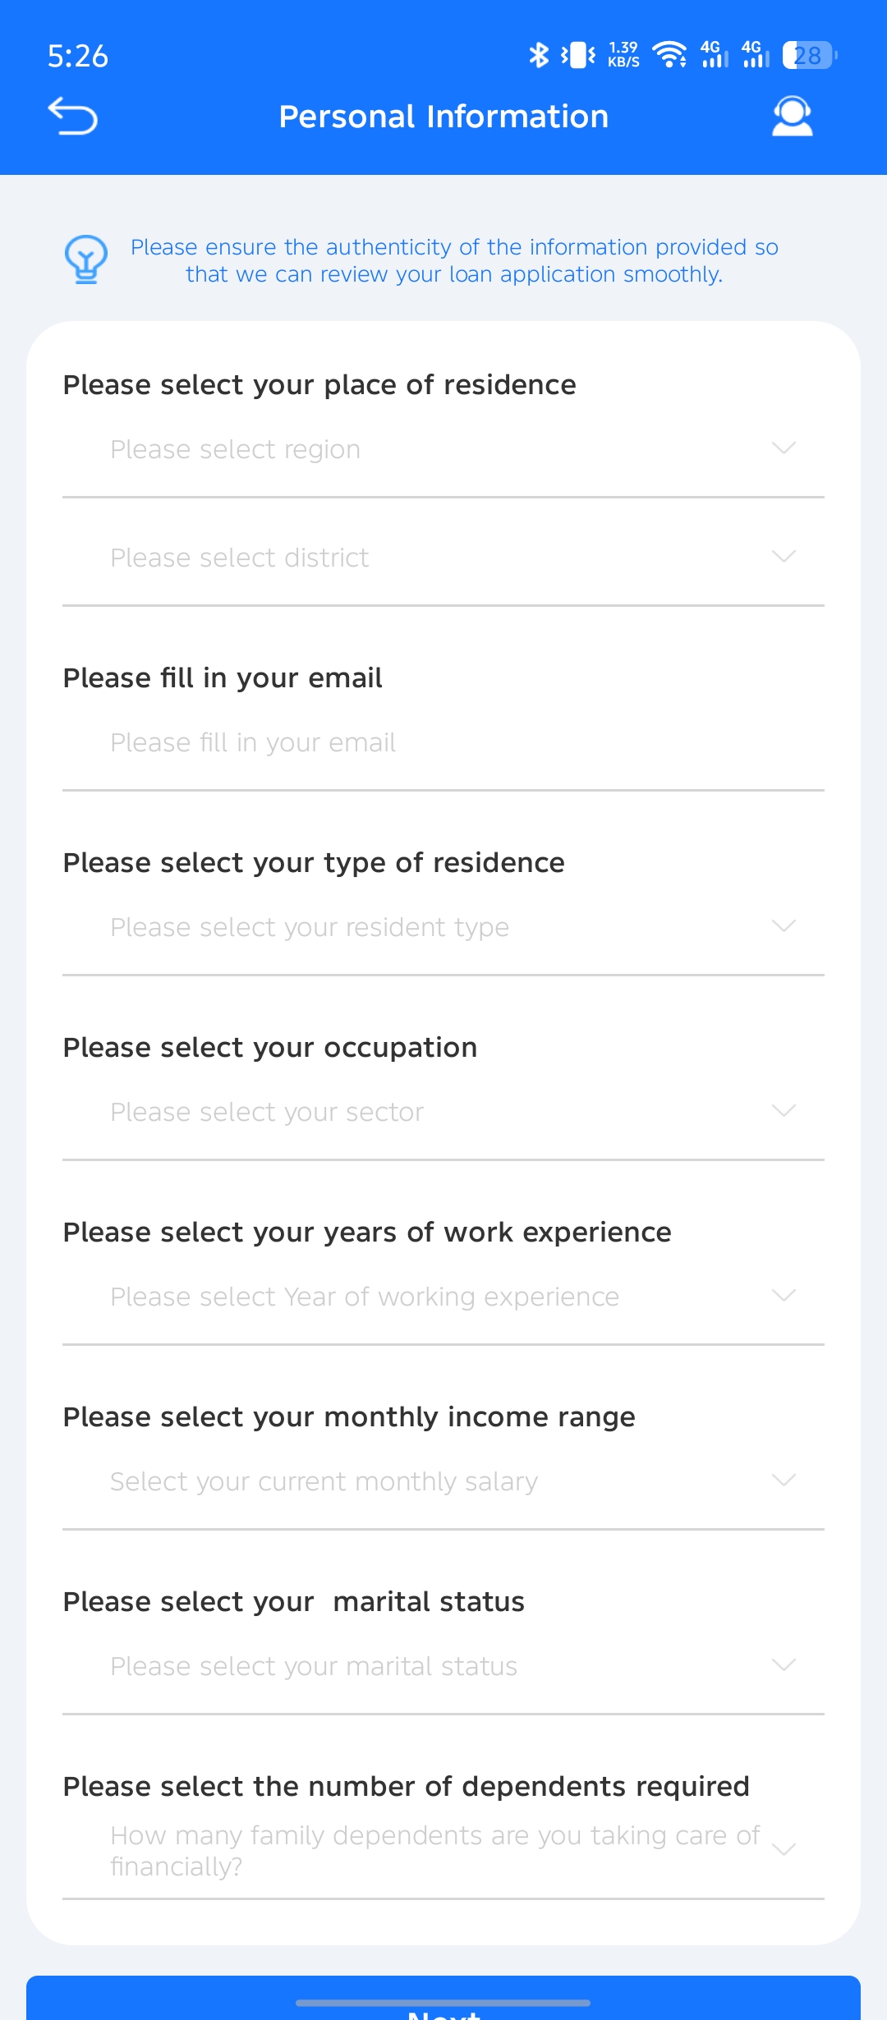Focus the email input field
Viewport: 887px width, 2020px height.
(x=443, y=742)
